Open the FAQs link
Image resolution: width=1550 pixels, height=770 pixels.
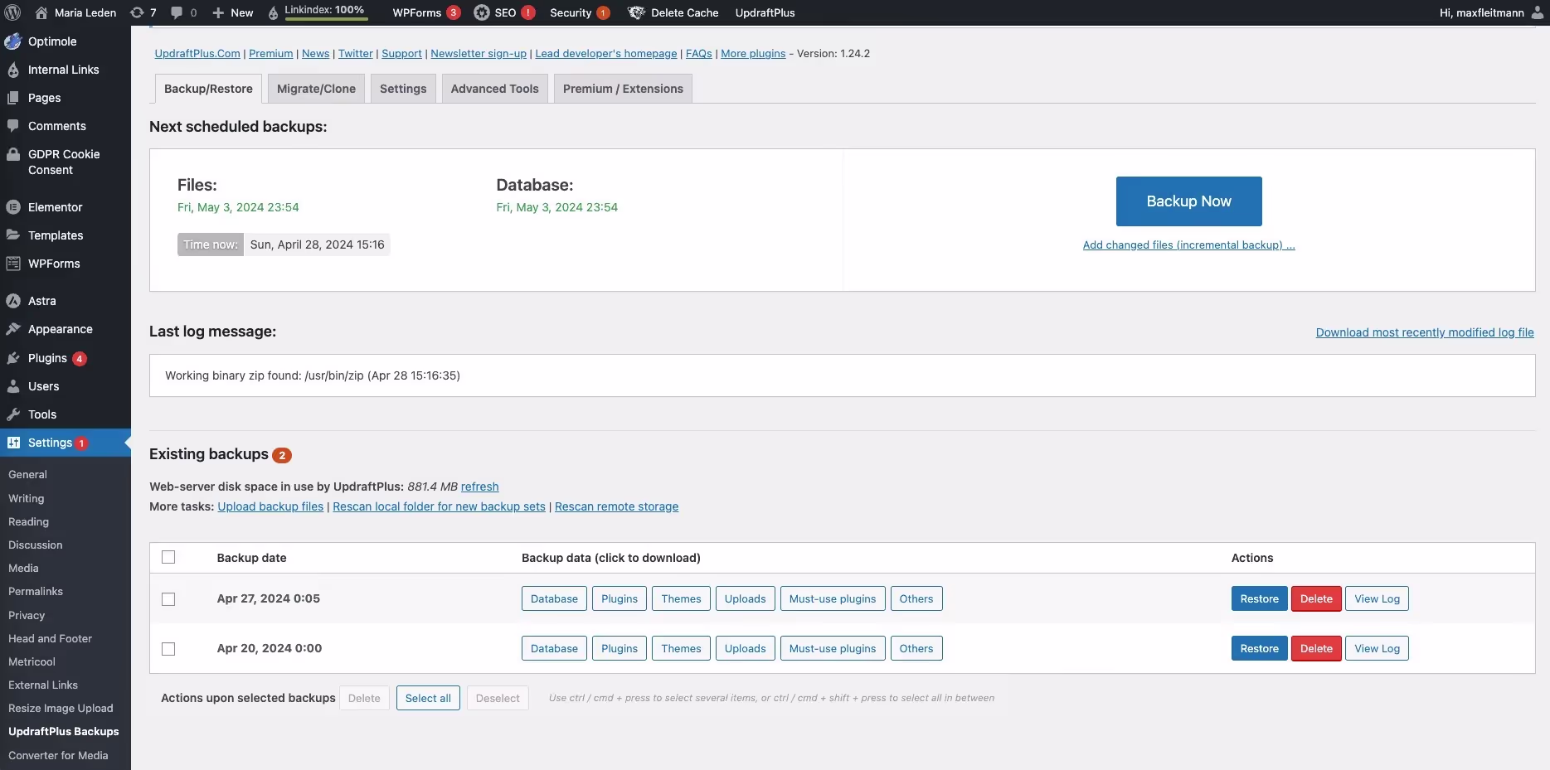[698, 54]
